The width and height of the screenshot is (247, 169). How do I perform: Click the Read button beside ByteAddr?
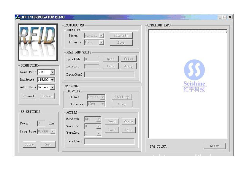[110, 59]
